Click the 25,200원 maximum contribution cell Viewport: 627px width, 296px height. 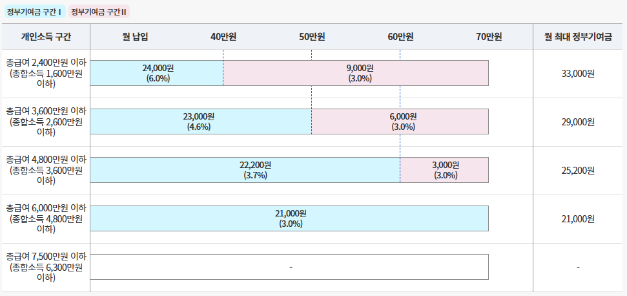578,171
